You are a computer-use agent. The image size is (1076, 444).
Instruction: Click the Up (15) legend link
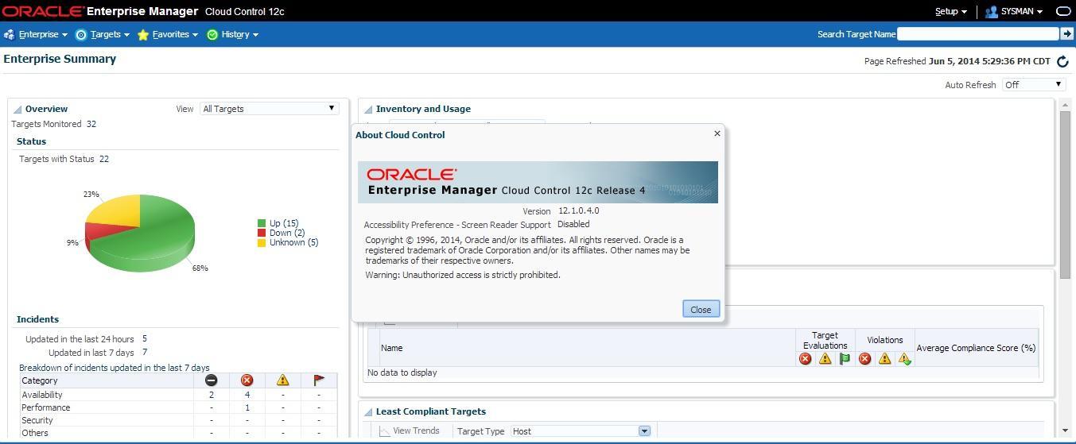284,223
